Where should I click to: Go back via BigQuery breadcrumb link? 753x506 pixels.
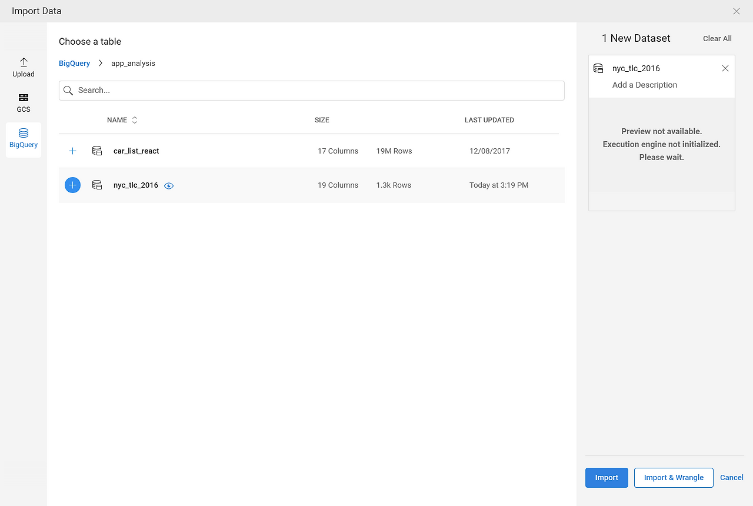(x=75, y=63)
